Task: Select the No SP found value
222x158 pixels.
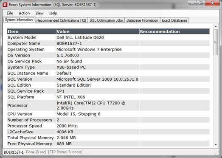Action: point(69,61)
